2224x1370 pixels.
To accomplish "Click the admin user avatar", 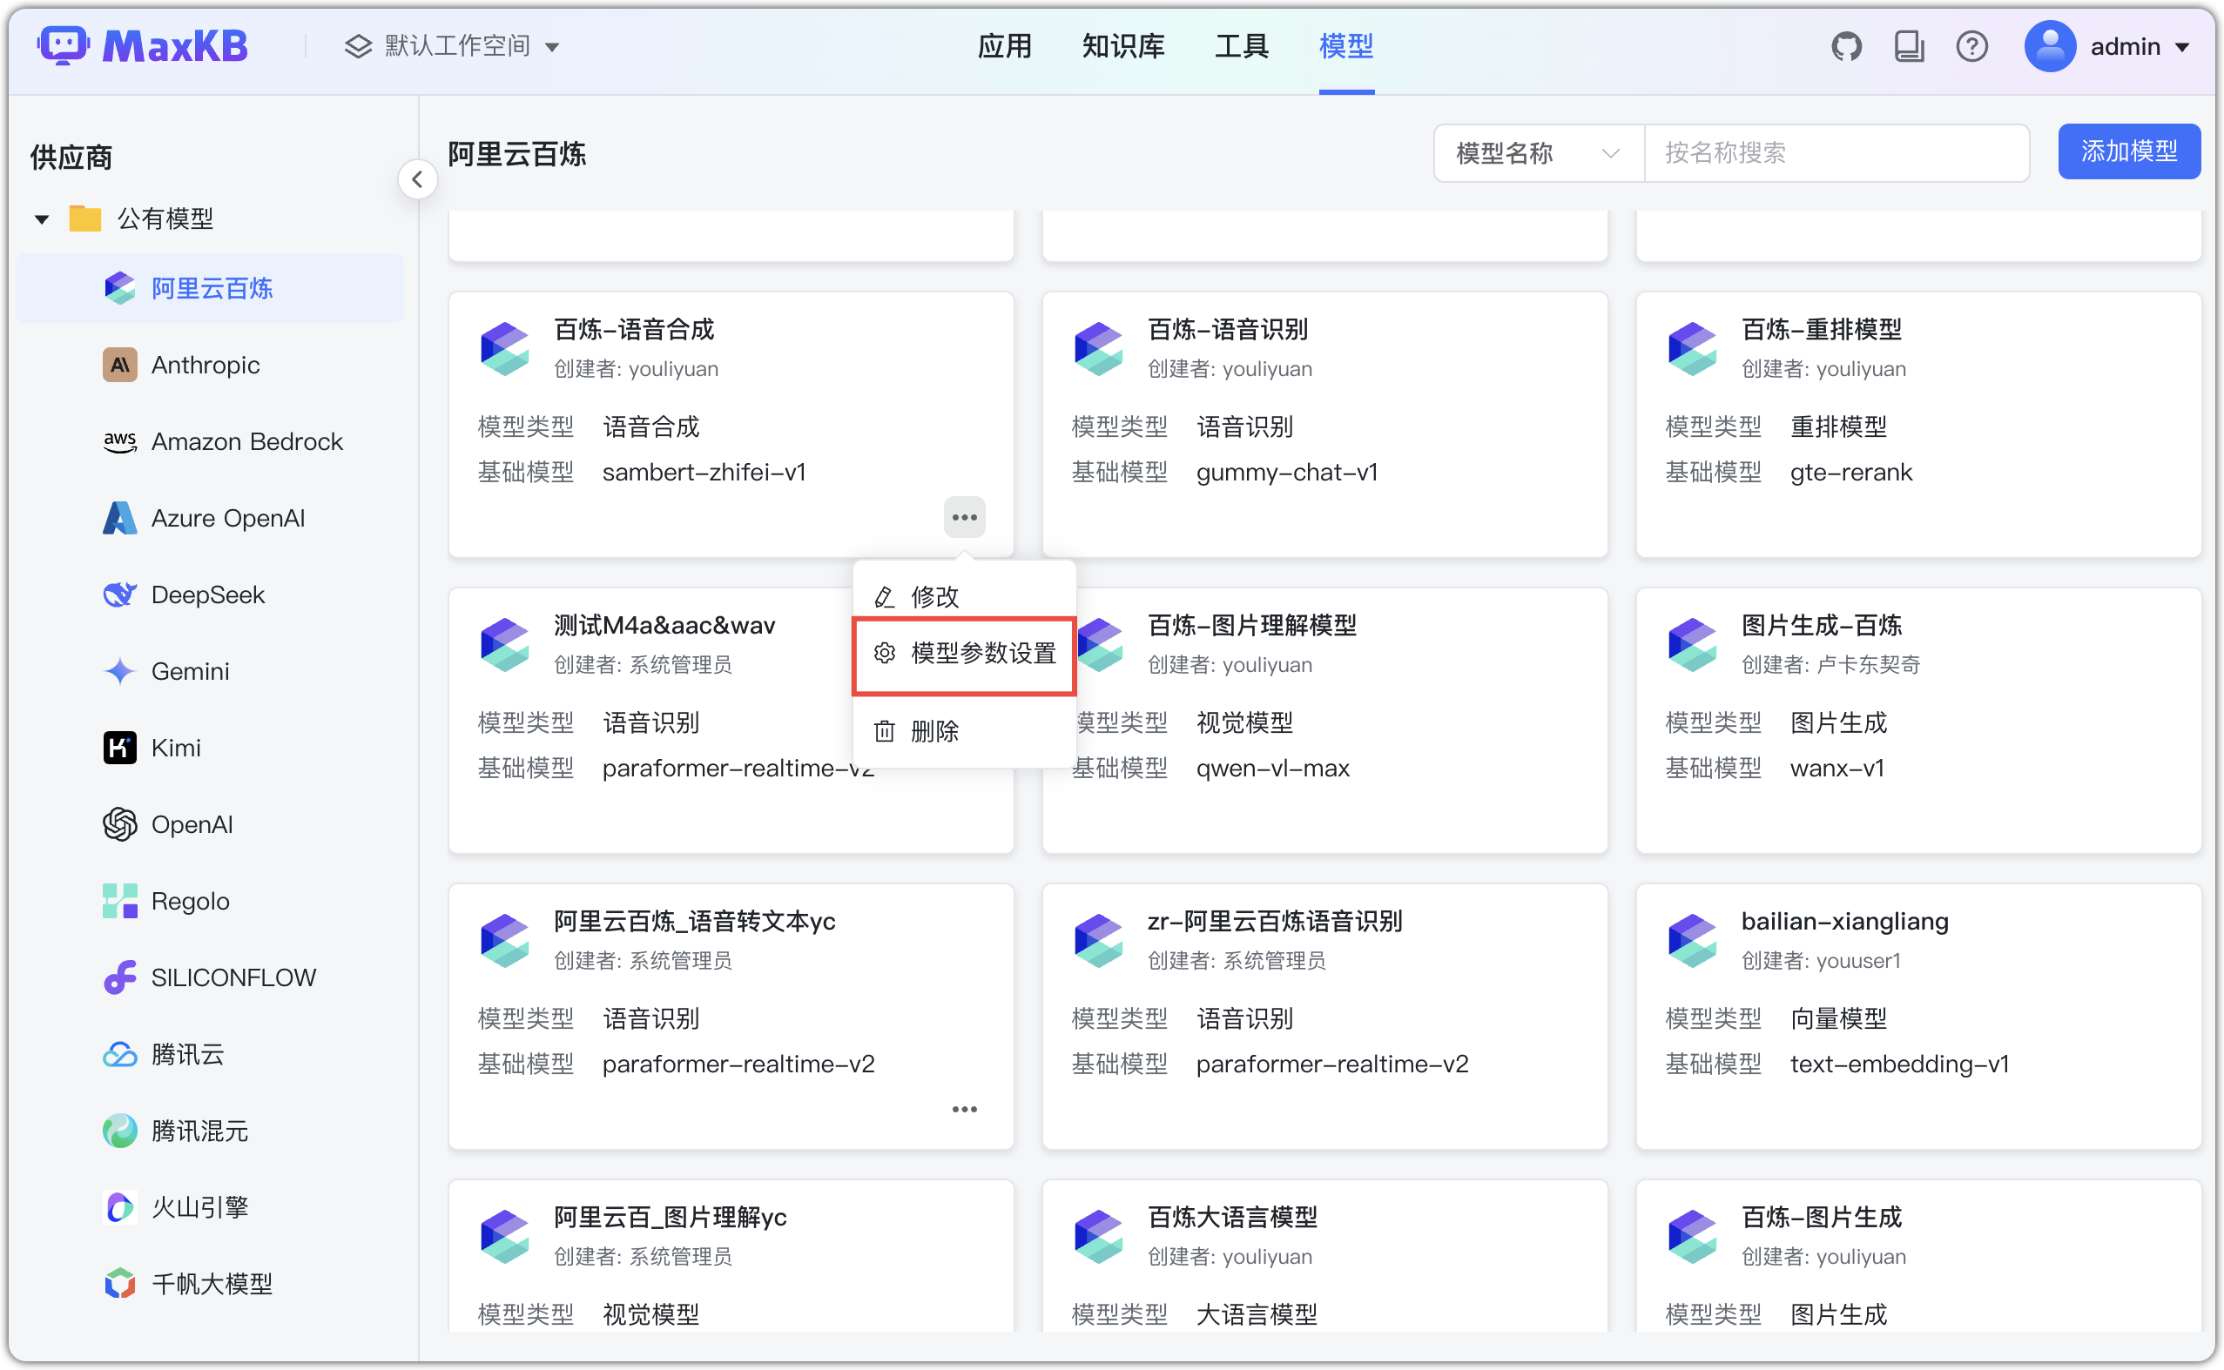I will point(2049,46).
